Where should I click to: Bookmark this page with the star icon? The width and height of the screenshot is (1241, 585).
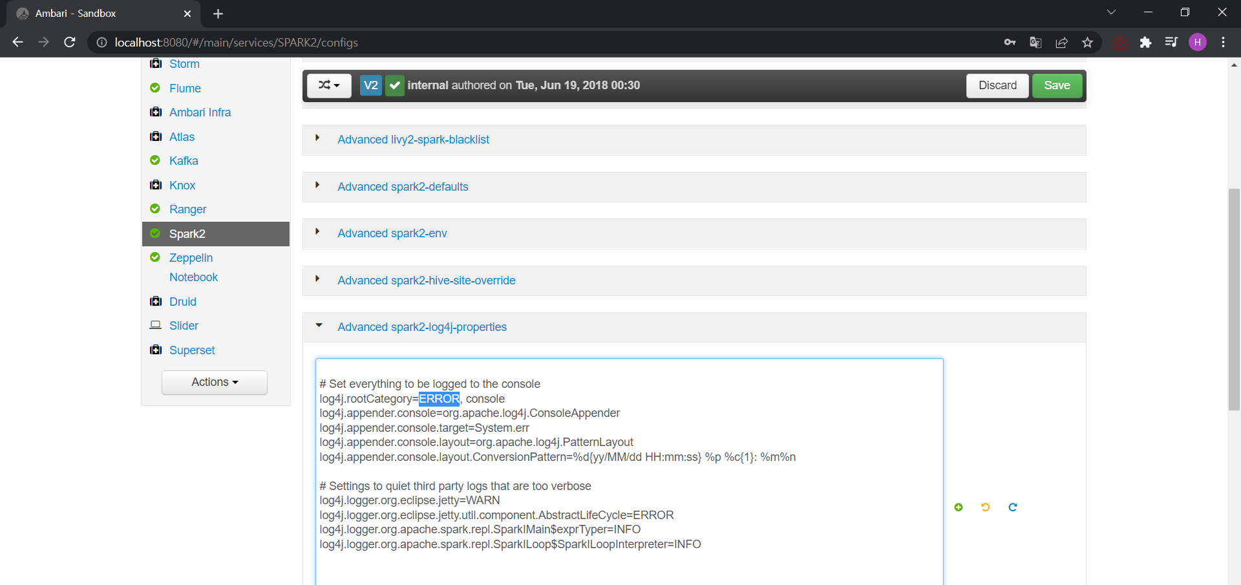click(1087, 43)
